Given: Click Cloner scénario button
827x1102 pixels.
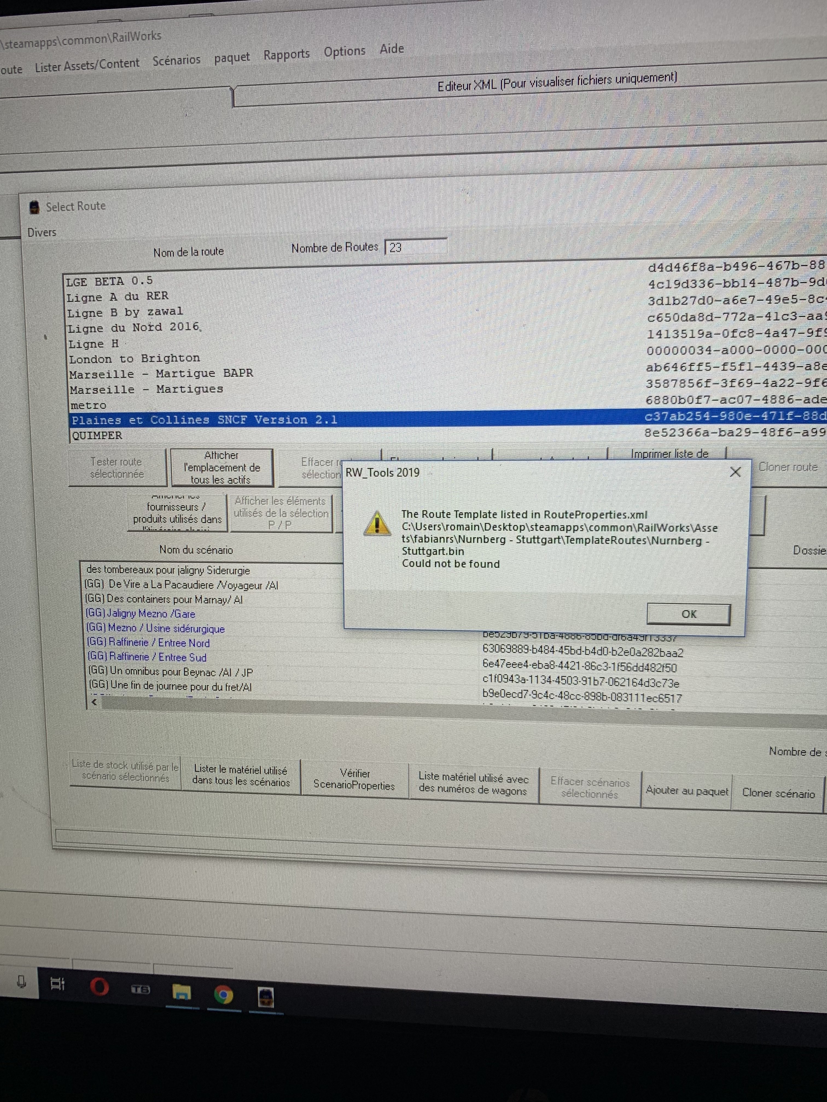Looking at the screenshot, I should (x=778, y=793).
